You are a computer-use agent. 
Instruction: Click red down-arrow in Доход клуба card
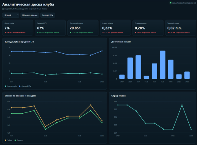pos(5,33)
